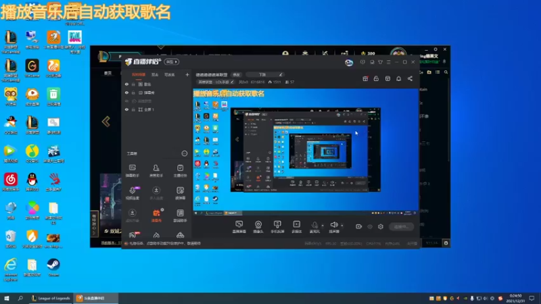541x304 pixels.
Task: Toggle visibility of the second source layer
Action: 126,93
